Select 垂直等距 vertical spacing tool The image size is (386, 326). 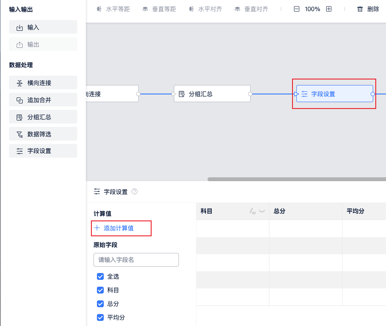[159, 9]
